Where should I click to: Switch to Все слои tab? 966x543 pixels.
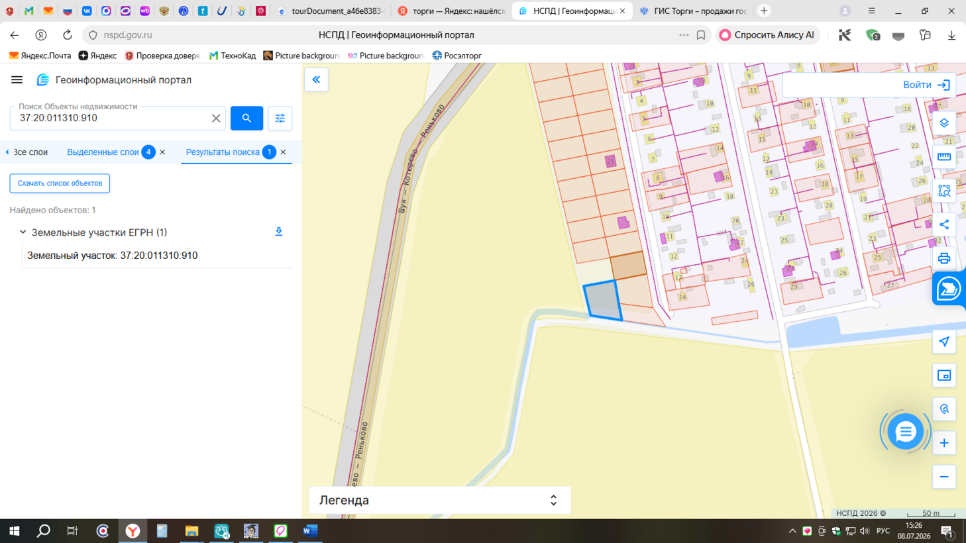tap(30, 152)
